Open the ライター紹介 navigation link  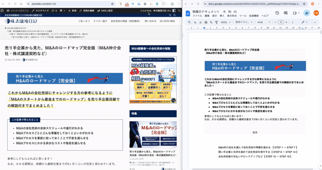click(x=100, y=21)
